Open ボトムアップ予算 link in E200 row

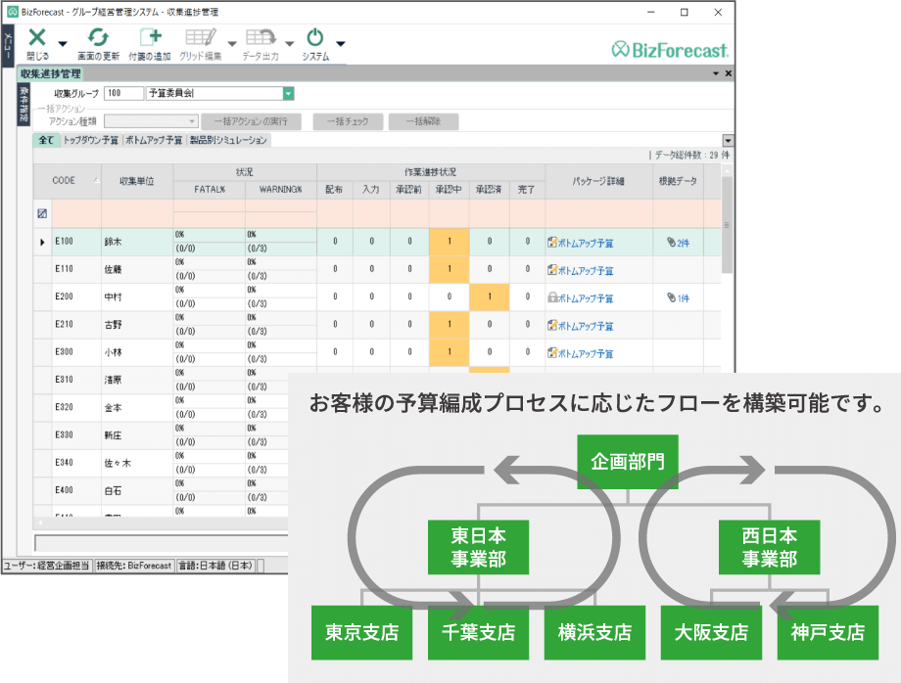586,298
